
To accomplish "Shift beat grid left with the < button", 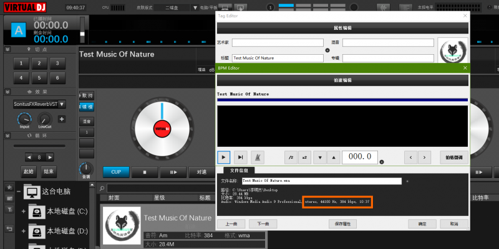I will point(410,157).
